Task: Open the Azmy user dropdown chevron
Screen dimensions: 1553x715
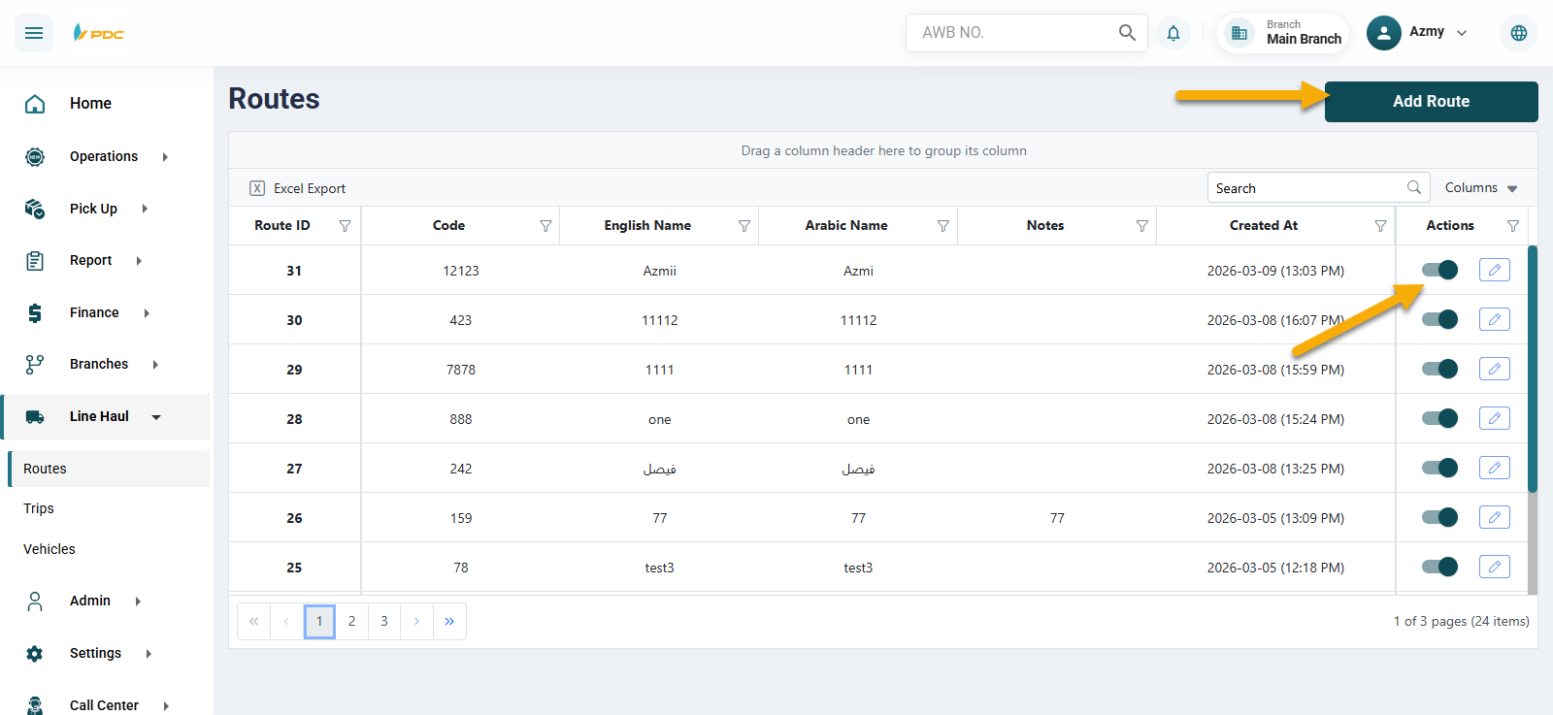Action: 1462,33
